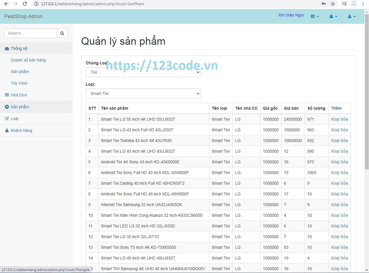The image size is (369, 273).
Task: Click inside the Search input field
Action: coord(30,33)
